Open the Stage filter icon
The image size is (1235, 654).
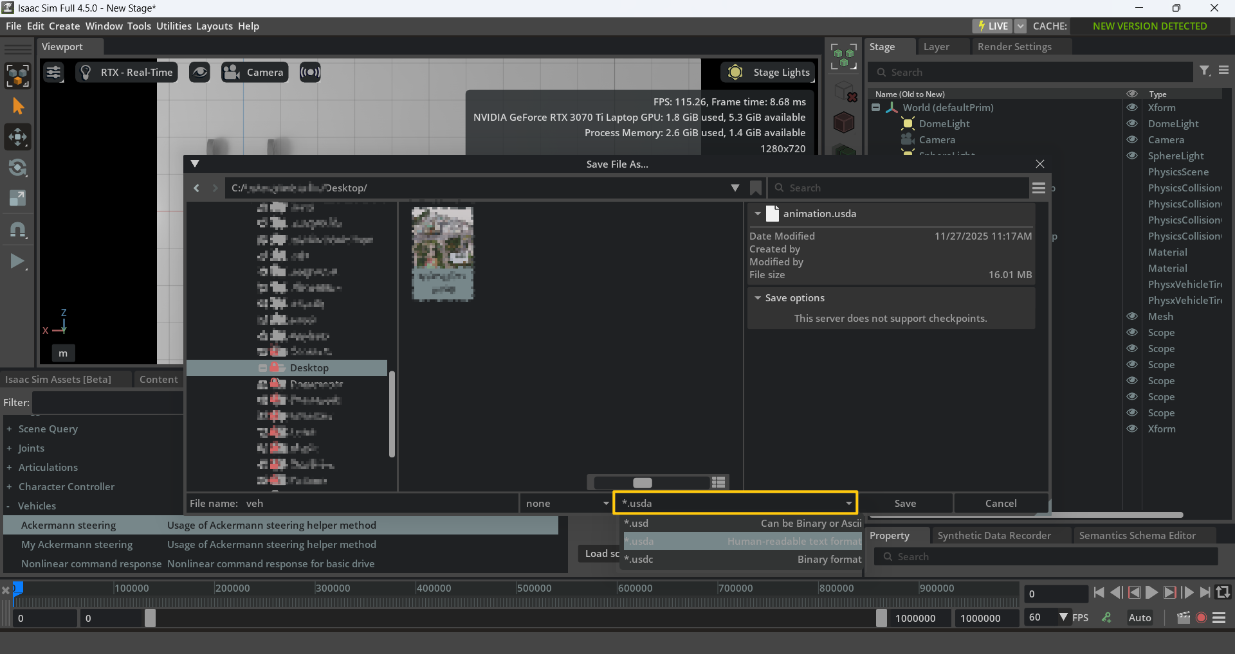tap(1205, 71)
